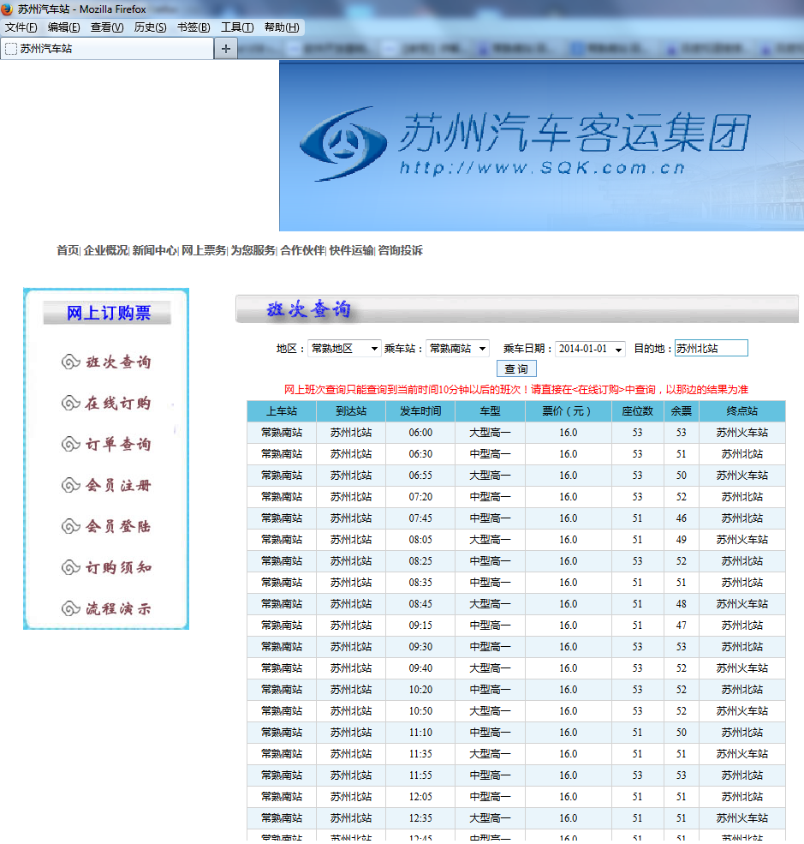
Task: Open 合作伙伴 navigation link
Action: click(303, 250)
